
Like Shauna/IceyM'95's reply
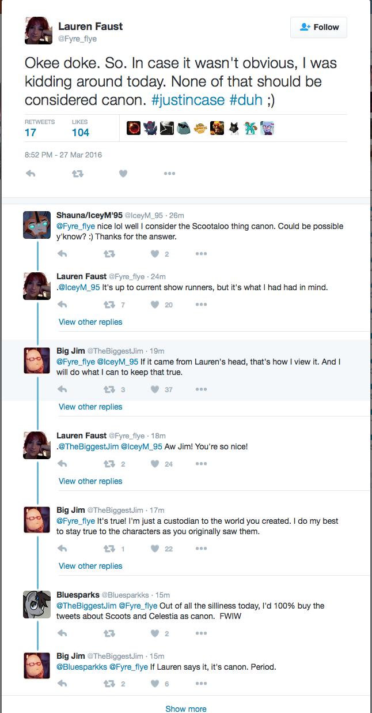(x=154, y=254)
